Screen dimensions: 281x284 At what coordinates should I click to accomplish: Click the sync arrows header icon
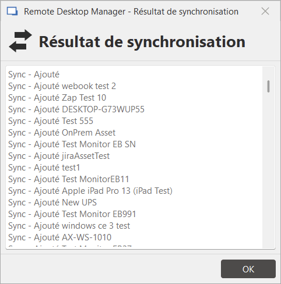[20, 41]
